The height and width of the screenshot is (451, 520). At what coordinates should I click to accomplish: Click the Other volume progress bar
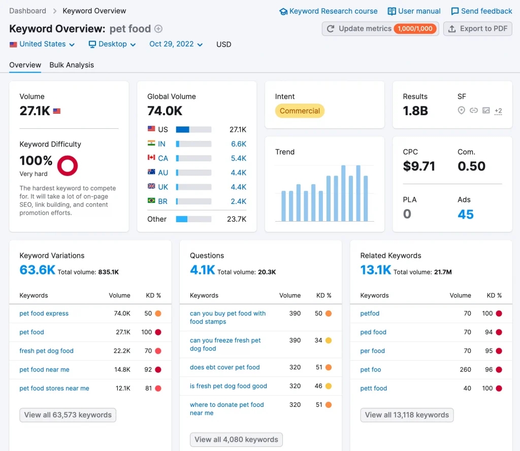193,219
